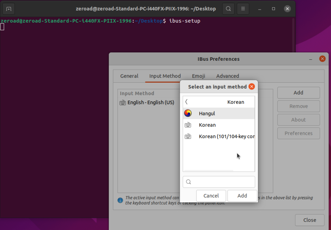Go back using the Korean header chevron

pos(186,102)
